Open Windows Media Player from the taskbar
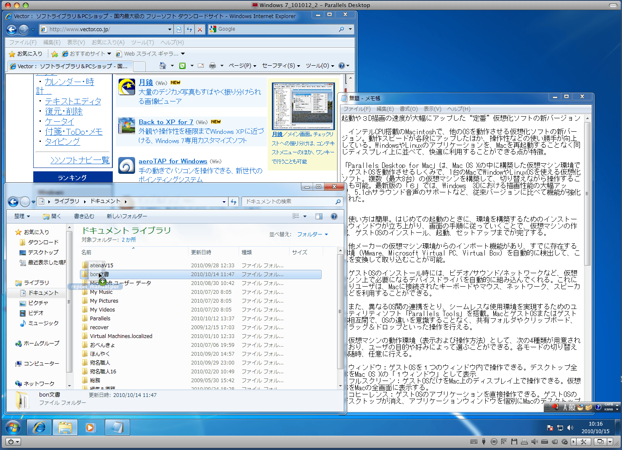Viewport: 622px width, 450px height. (x=90, y=428)
